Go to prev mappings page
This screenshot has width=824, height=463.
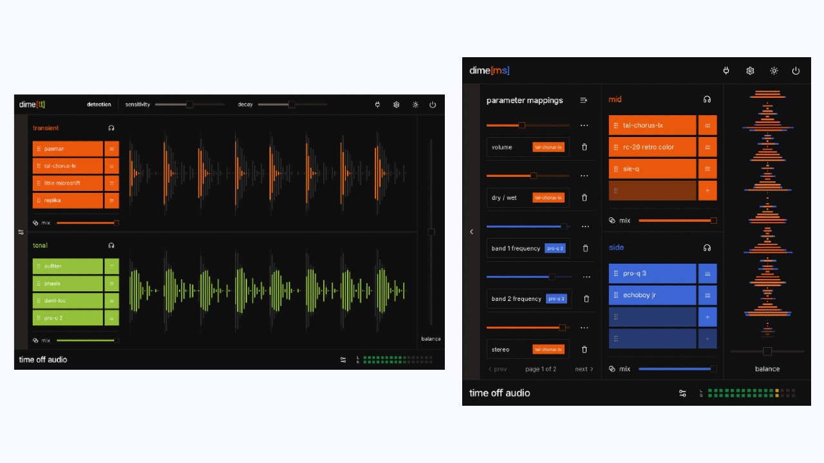pos(497,369)
